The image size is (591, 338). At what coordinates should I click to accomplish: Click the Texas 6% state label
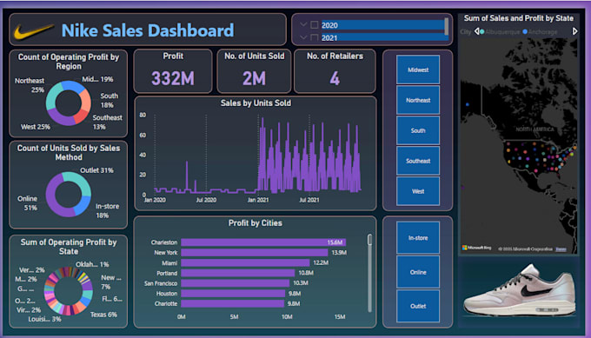click(103, 315)
